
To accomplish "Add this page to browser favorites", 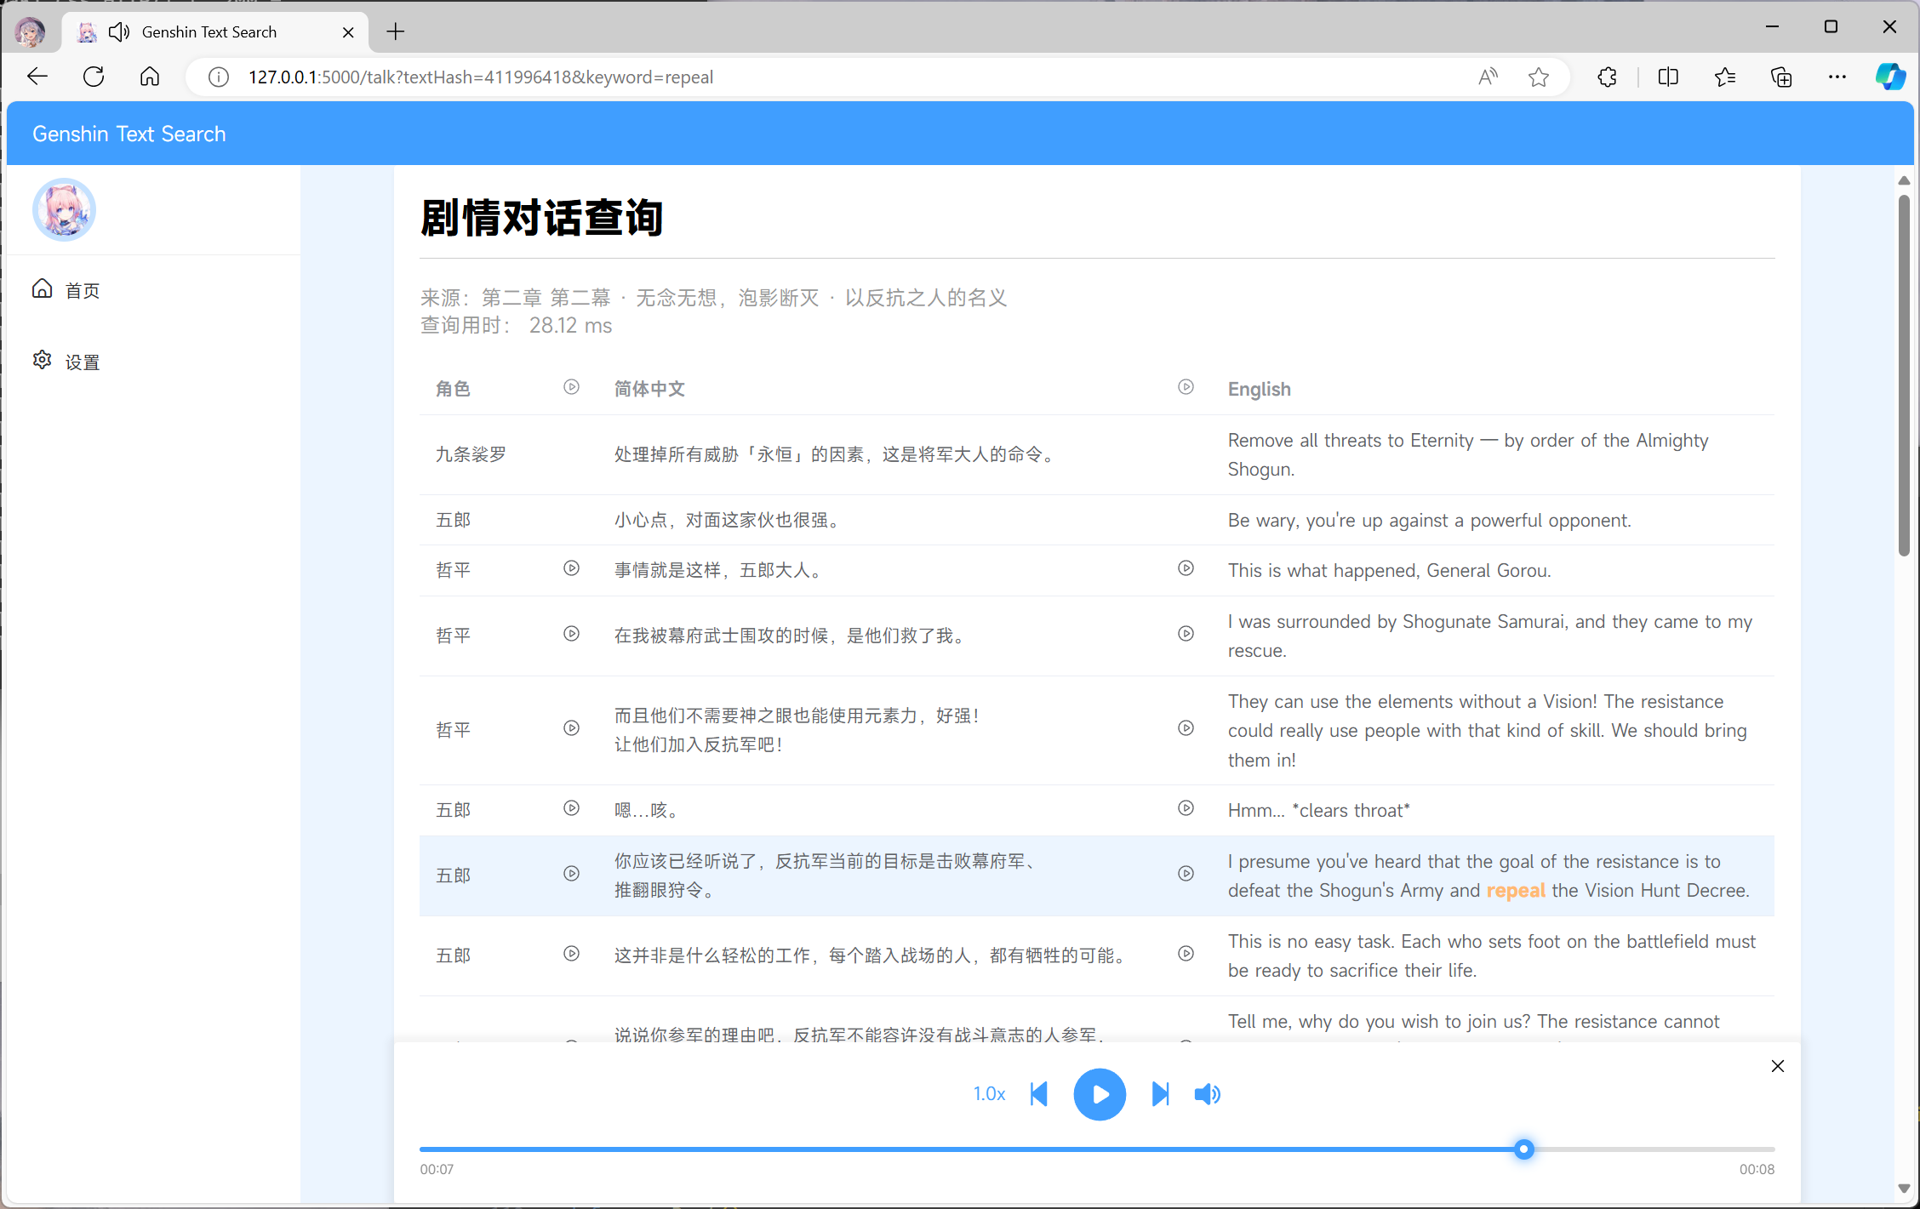I will click(x=1538, y=77).
